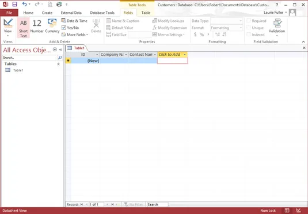
Task: Open the Contact Name column dropdown arrow
Action: point(155,55)
